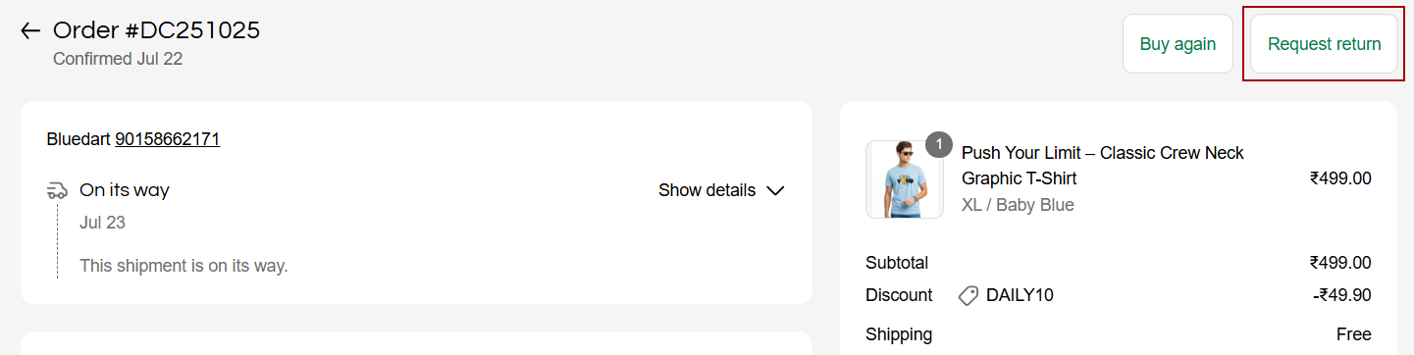Screen dimensions: 1414x355
Task: Expand shipment info with the chevron arrow
Action: [775, 190]
